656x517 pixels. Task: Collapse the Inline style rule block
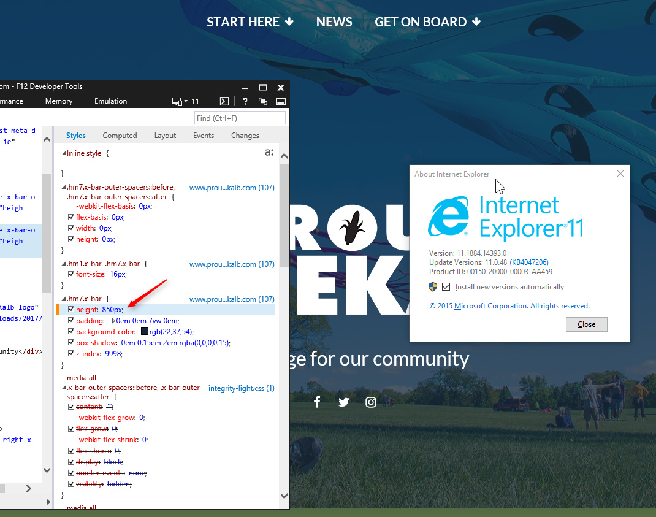64,153
